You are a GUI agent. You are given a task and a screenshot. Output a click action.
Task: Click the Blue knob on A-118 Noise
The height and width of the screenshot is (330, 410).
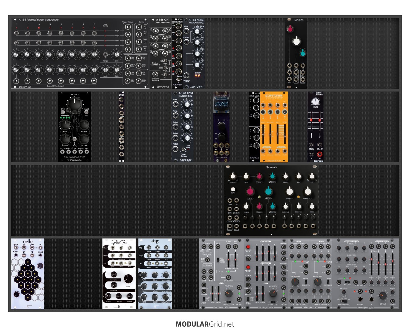[197, 31]
